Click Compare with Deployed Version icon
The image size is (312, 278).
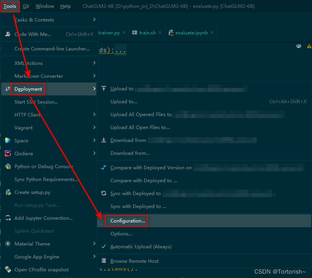104,167
